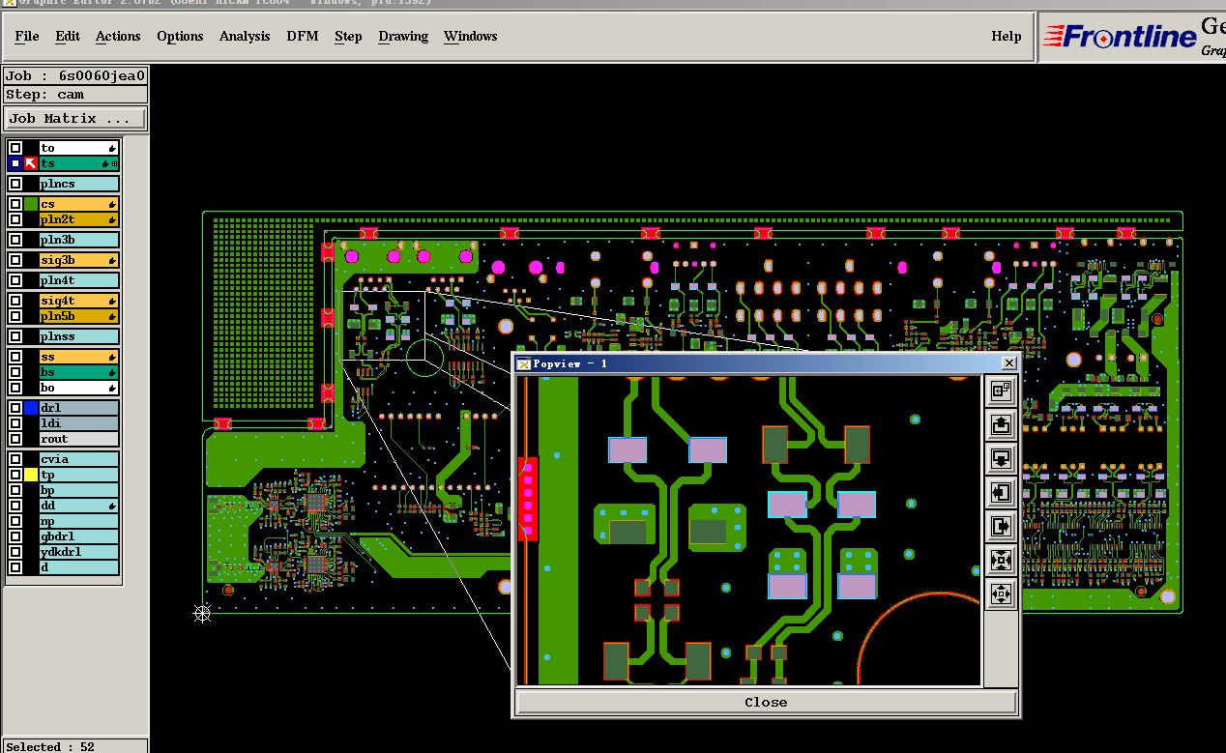Viewport: 1226px width, 753px height.
Task: Select the cvia layer name
Action: click(79, 459)
